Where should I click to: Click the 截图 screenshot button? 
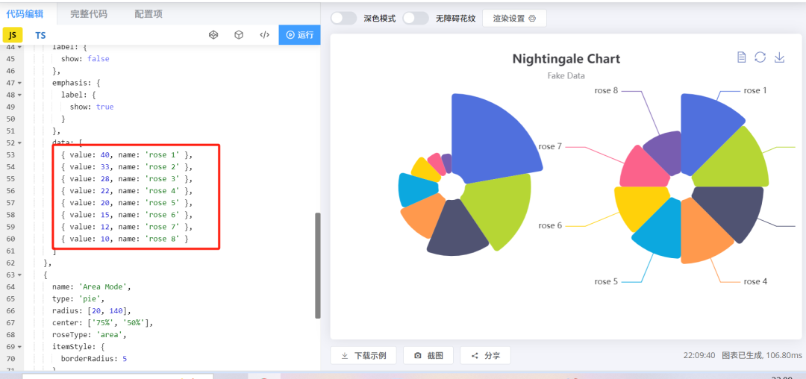point(428,355)
